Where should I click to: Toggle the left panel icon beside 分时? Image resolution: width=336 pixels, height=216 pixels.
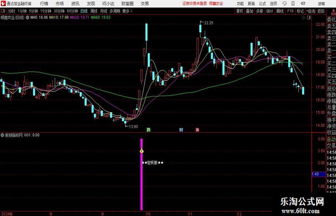click(x=3, y=11)
